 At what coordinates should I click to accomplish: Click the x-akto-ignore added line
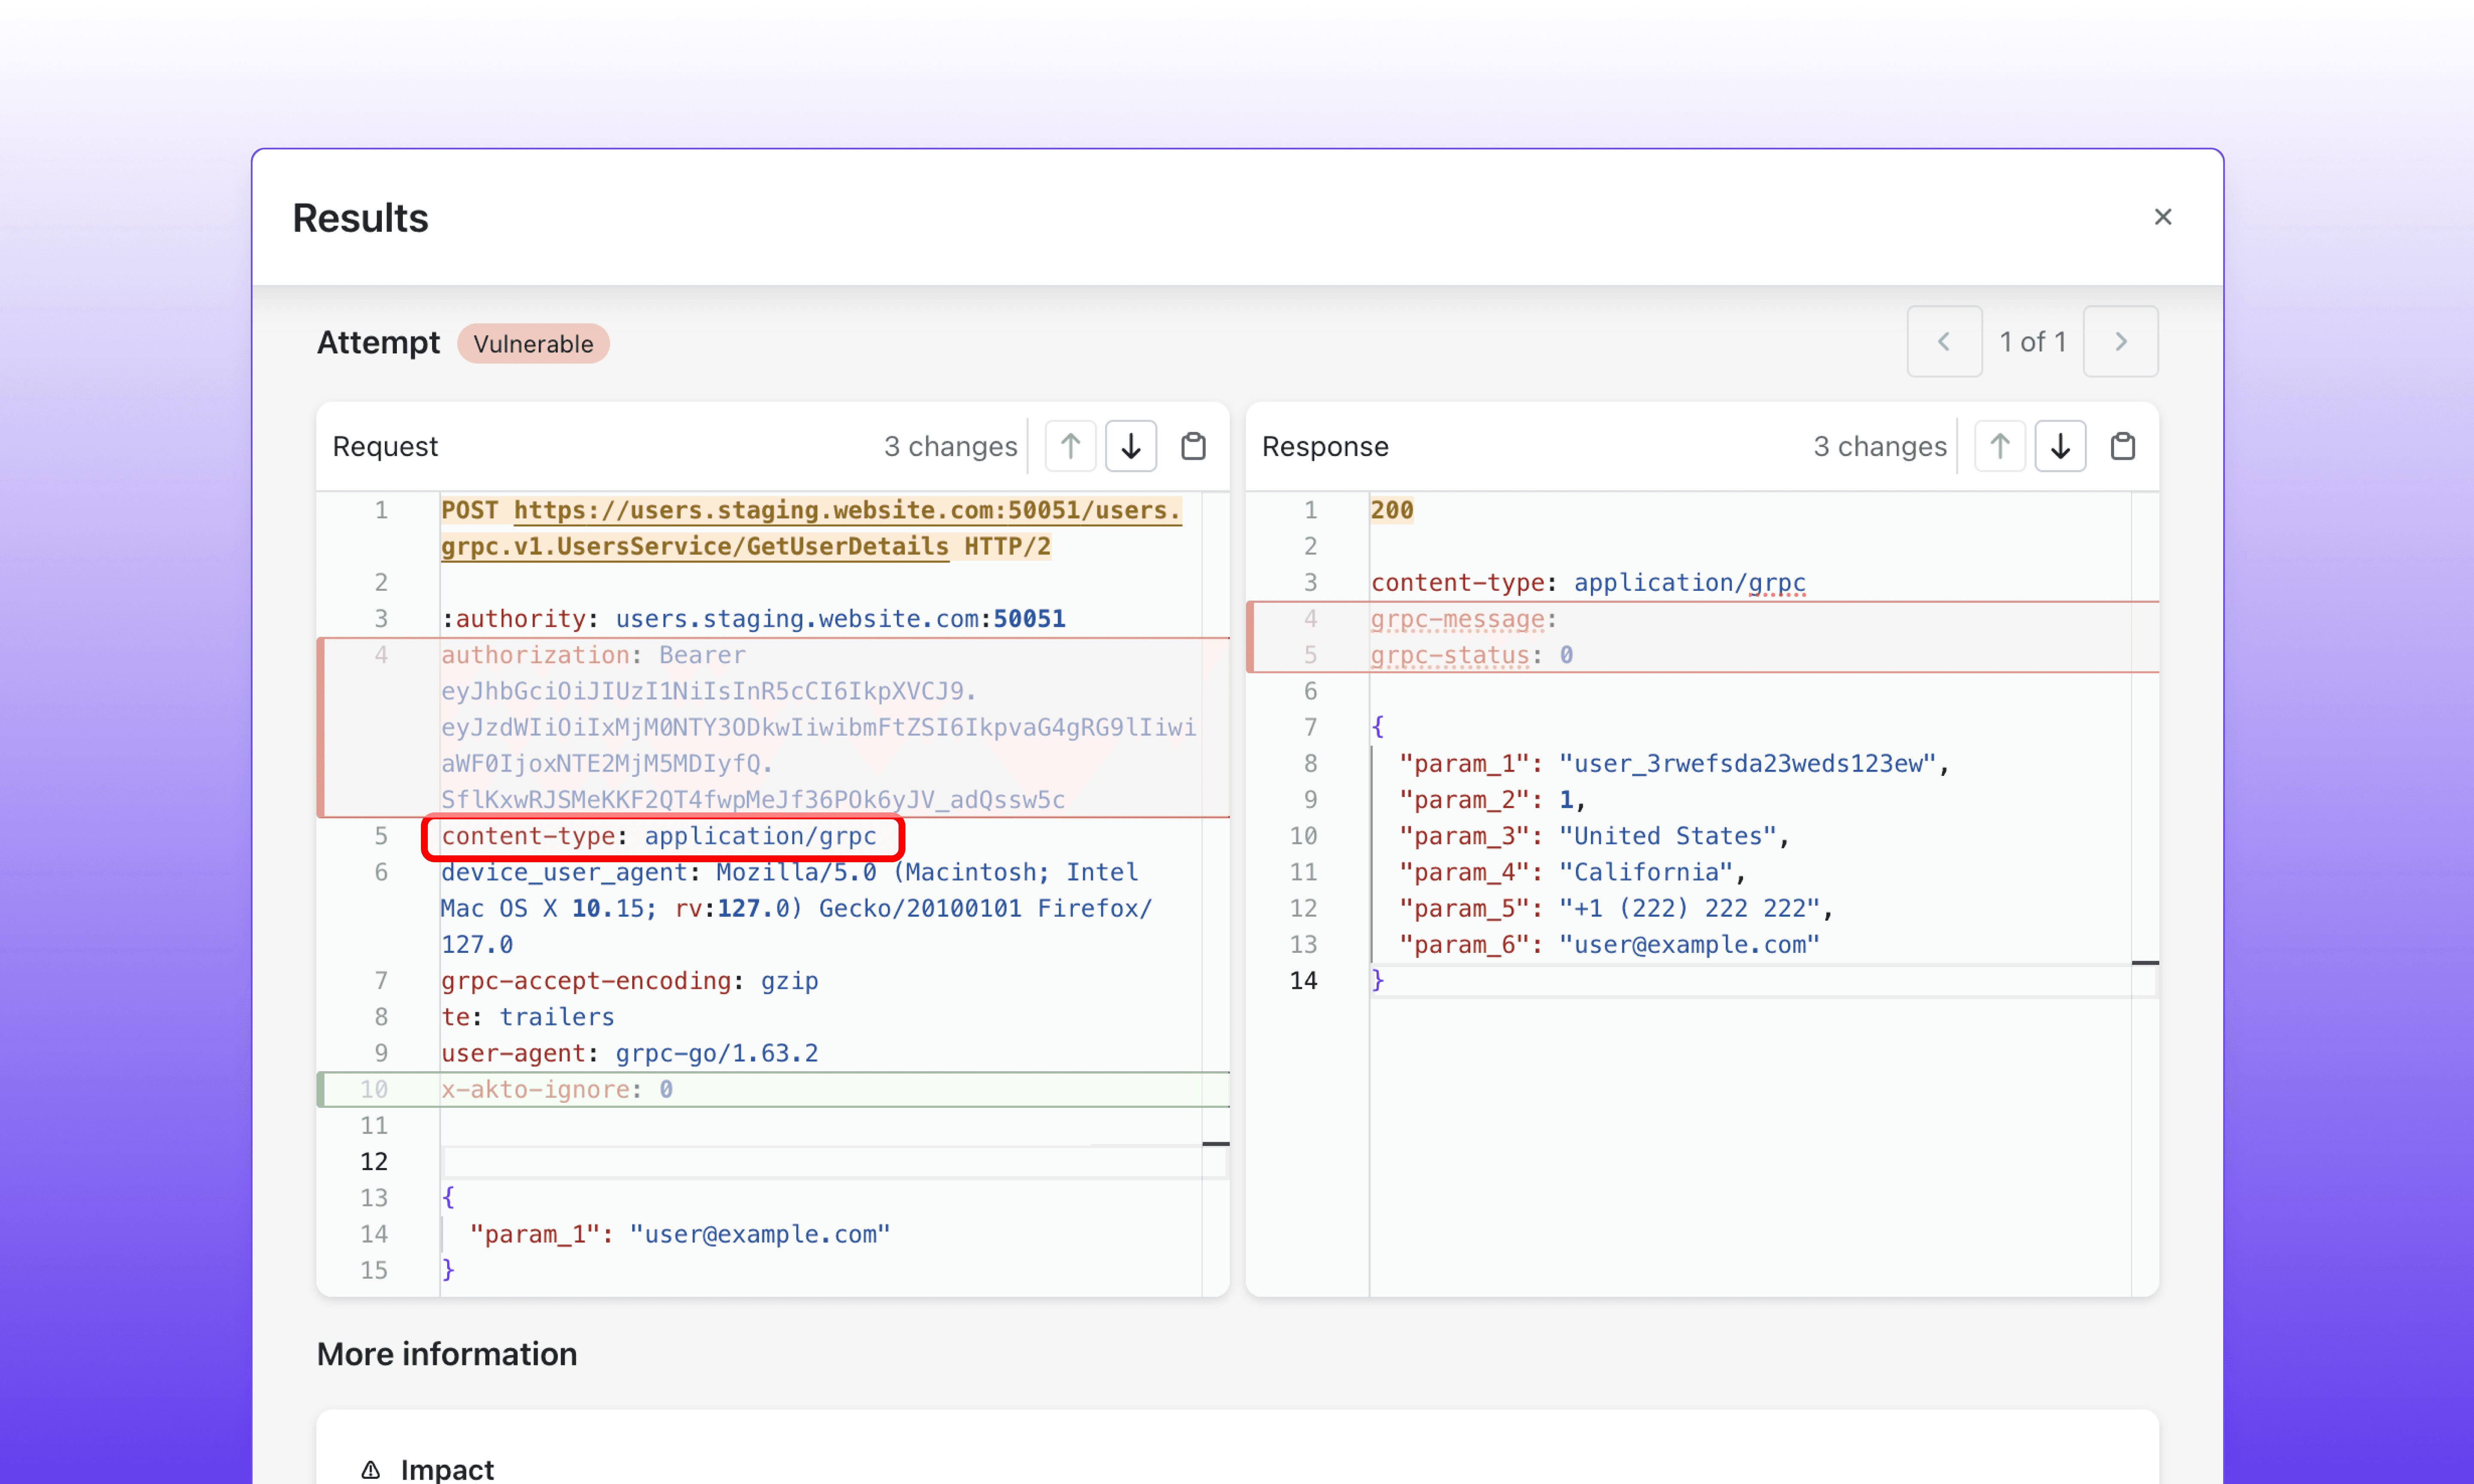pyautogui.click(x=557, y=1089)
